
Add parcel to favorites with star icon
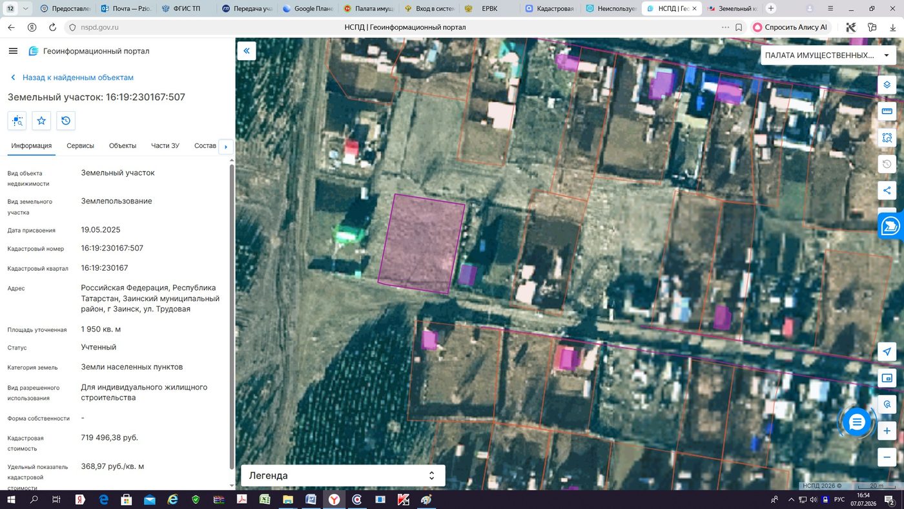click(x=41, y=121)
